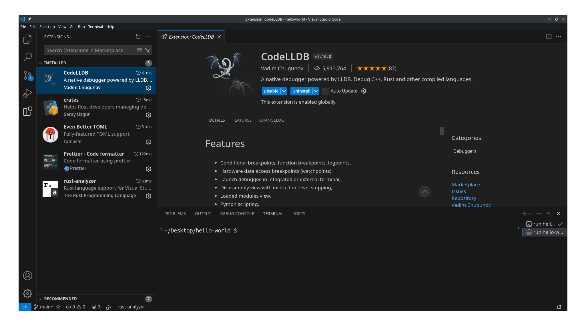Screen dimensions: 586x333
Task: Click the Explorer icon in activity bar
Action: (27, 39)
